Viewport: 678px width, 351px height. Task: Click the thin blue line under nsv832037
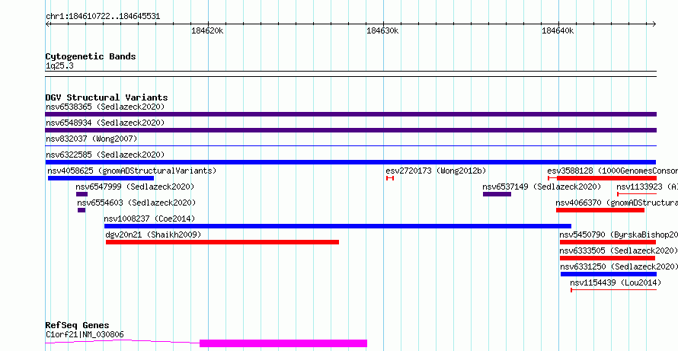350,146
